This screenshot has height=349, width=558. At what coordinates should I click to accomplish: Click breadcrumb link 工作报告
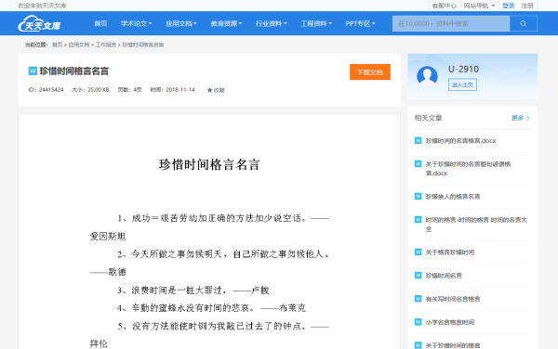click(106, 45)
